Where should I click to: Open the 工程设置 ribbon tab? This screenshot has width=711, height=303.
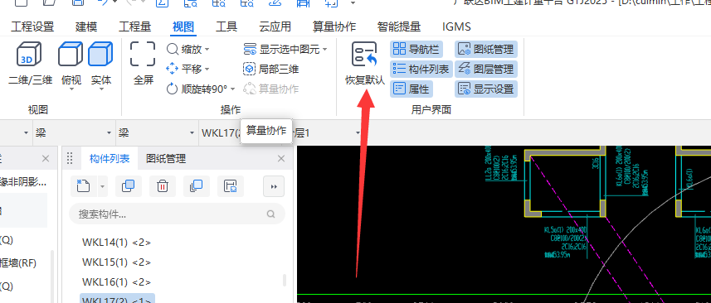32,26
